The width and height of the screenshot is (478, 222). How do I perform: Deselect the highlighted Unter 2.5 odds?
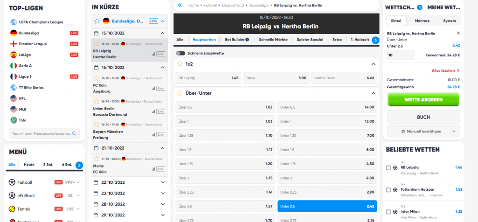pos(327,206)
